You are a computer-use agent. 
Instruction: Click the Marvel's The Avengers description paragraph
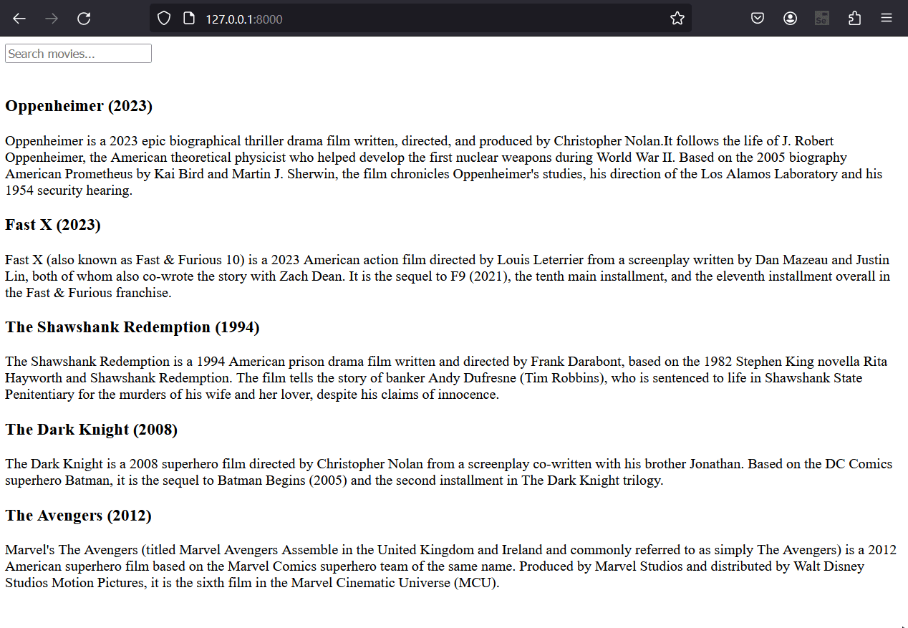(451, 566)
